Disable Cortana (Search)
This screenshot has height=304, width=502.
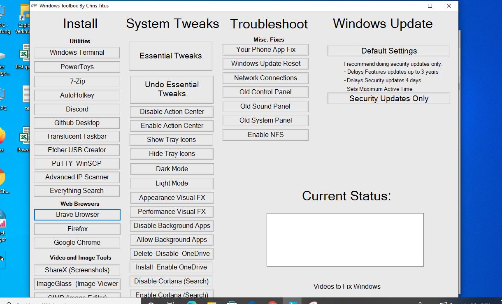pyautogui.click(x=172, y=281)
